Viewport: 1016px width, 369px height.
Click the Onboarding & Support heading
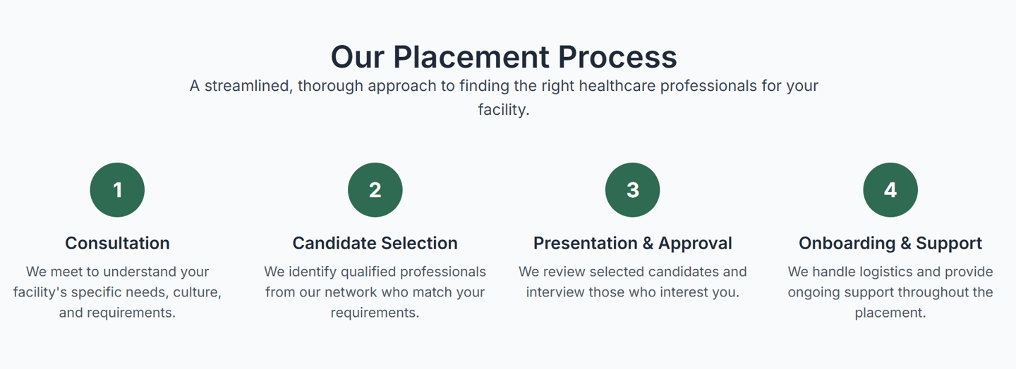click(x=890, y=243)
